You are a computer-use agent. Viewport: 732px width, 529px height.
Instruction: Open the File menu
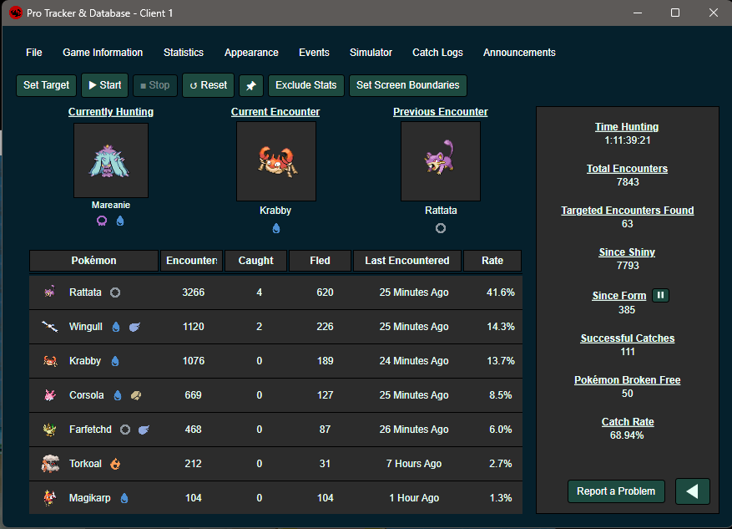coord(34,53)
